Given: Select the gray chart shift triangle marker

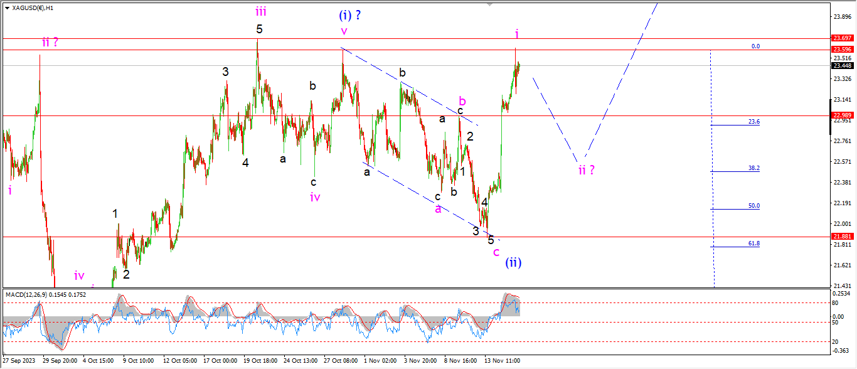Looking at the screenshot, I should [490, 4].
